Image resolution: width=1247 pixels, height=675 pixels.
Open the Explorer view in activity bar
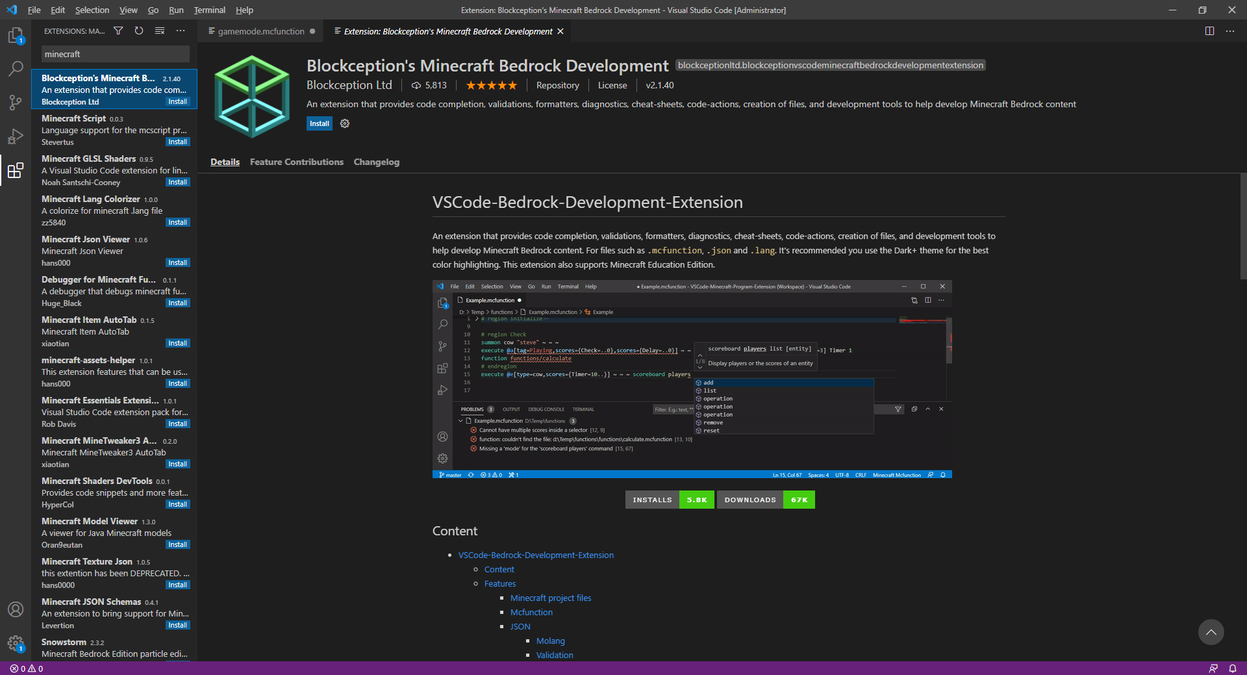coord(16,35)
